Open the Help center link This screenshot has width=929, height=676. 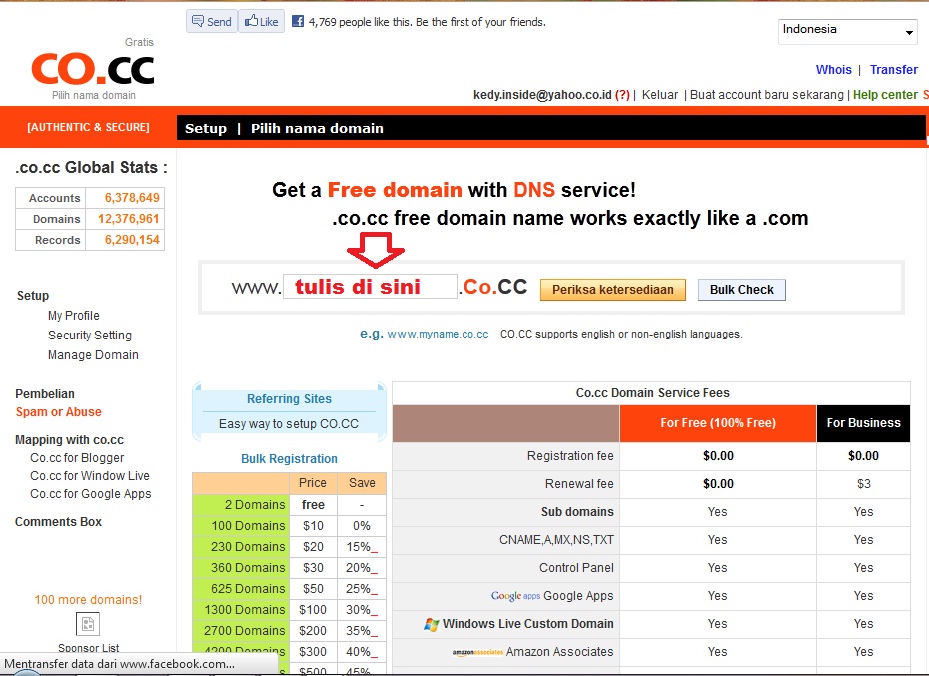click(885, 95)
